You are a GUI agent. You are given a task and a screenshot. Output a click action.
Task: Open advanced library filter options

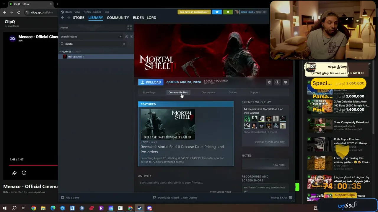(129, 44)
